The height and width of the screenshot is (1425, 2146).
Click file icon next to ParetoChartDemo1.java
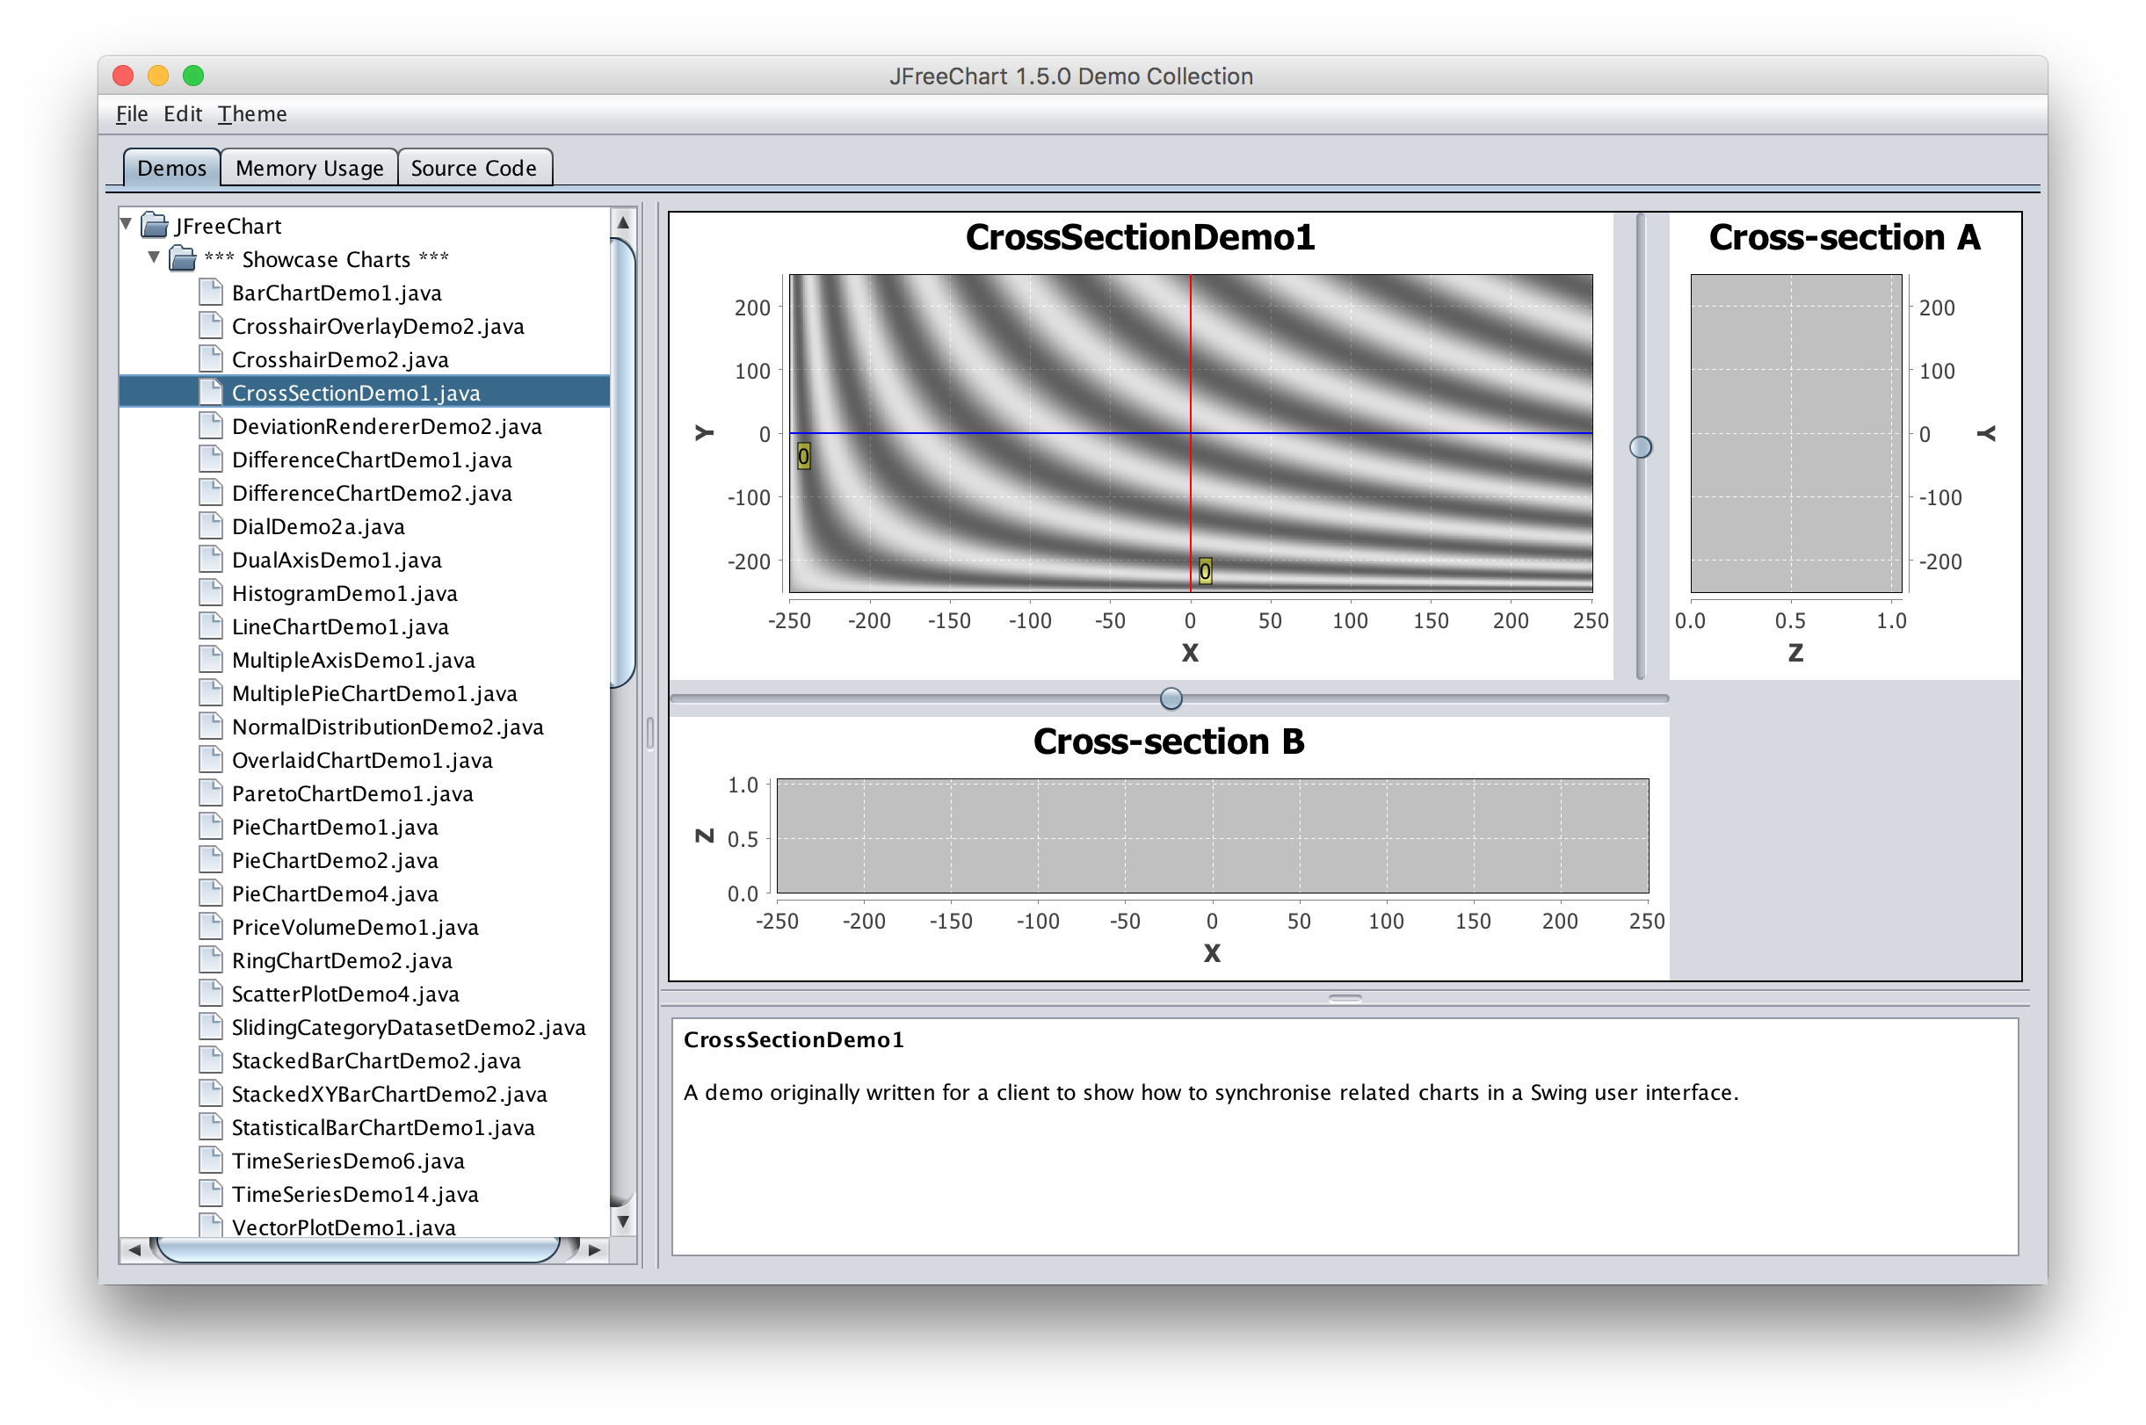211,793
